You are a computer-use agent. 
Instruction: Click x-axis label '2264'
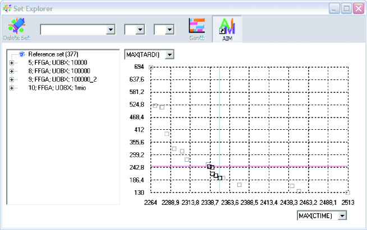point(150,203)
